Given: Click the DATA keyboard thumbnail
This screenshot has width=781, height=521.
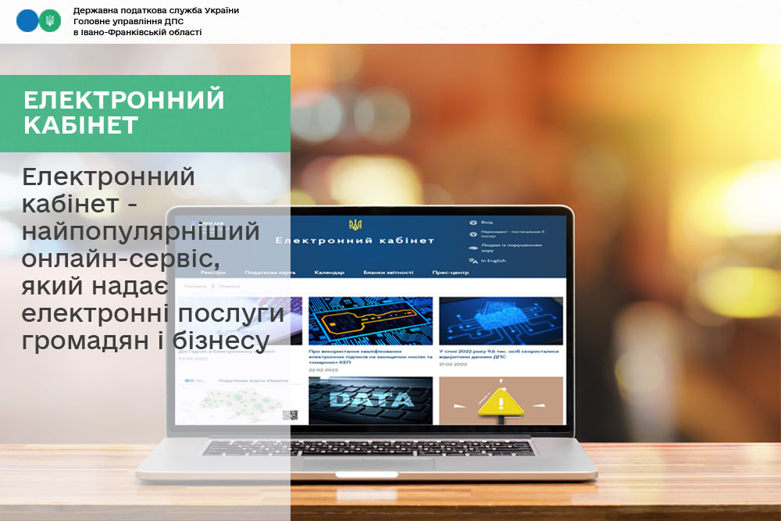Looking at the screenshot, I should 370,401.
